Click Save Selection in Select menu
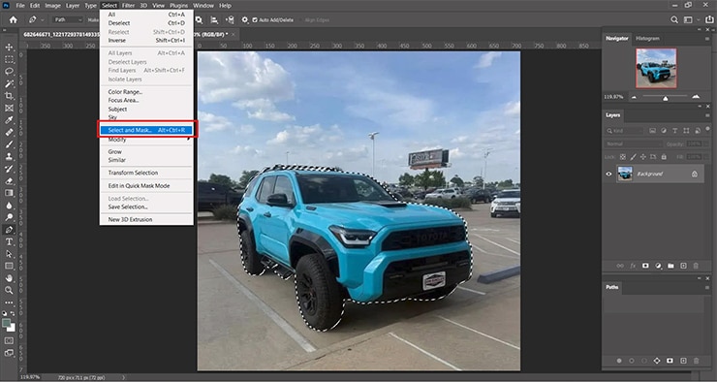 [146, 207]
